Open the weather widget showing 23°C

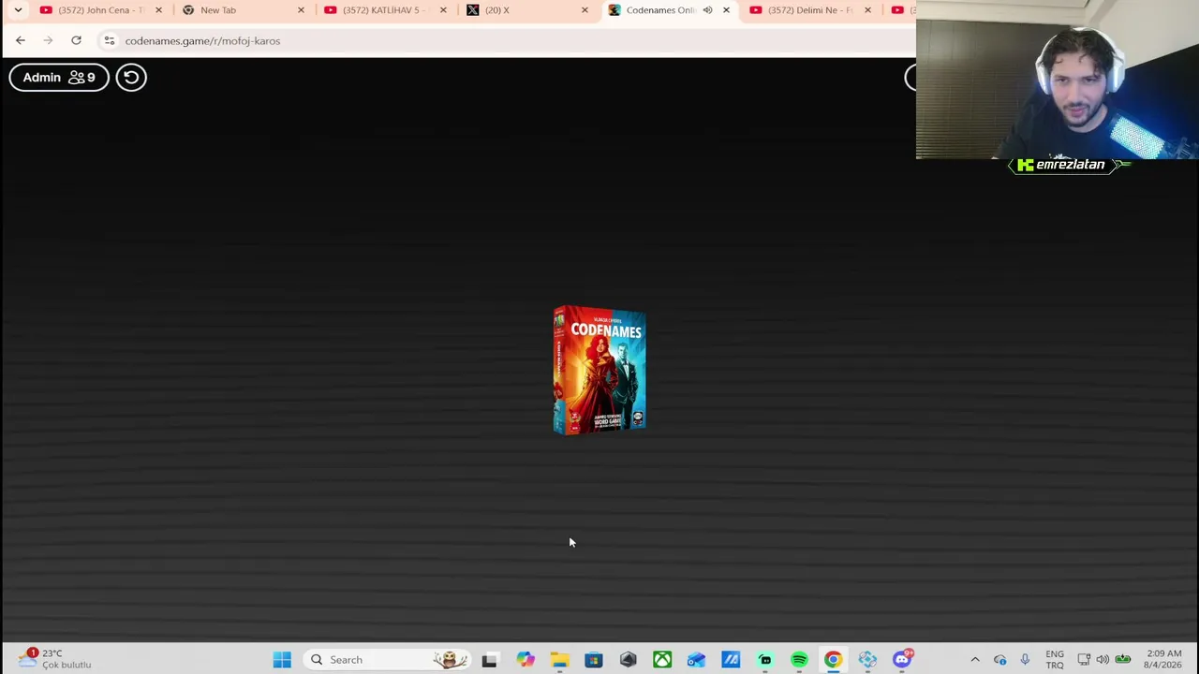(x=54, y=659)
